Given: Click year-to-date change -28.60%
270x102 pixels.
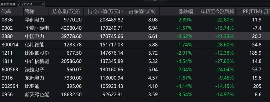Looking at the screenshot, I should point(224,45).
